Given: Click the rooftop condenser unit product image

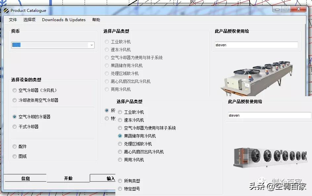Looking at the screenshot, I should pos(257,78).
